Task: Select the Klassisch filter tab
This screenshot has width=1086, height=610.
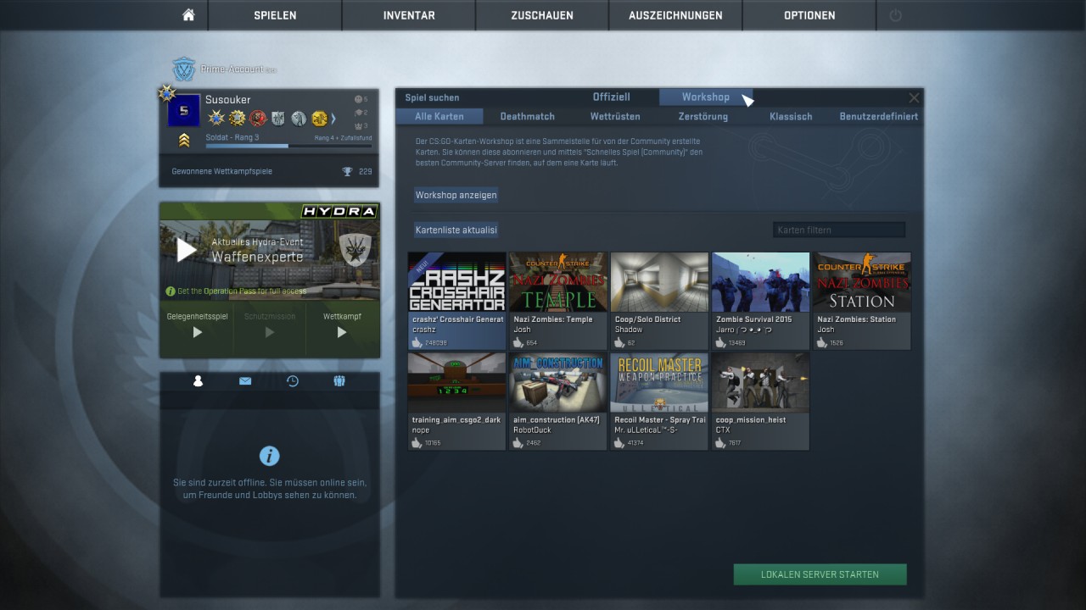Action: pos(791,116)
